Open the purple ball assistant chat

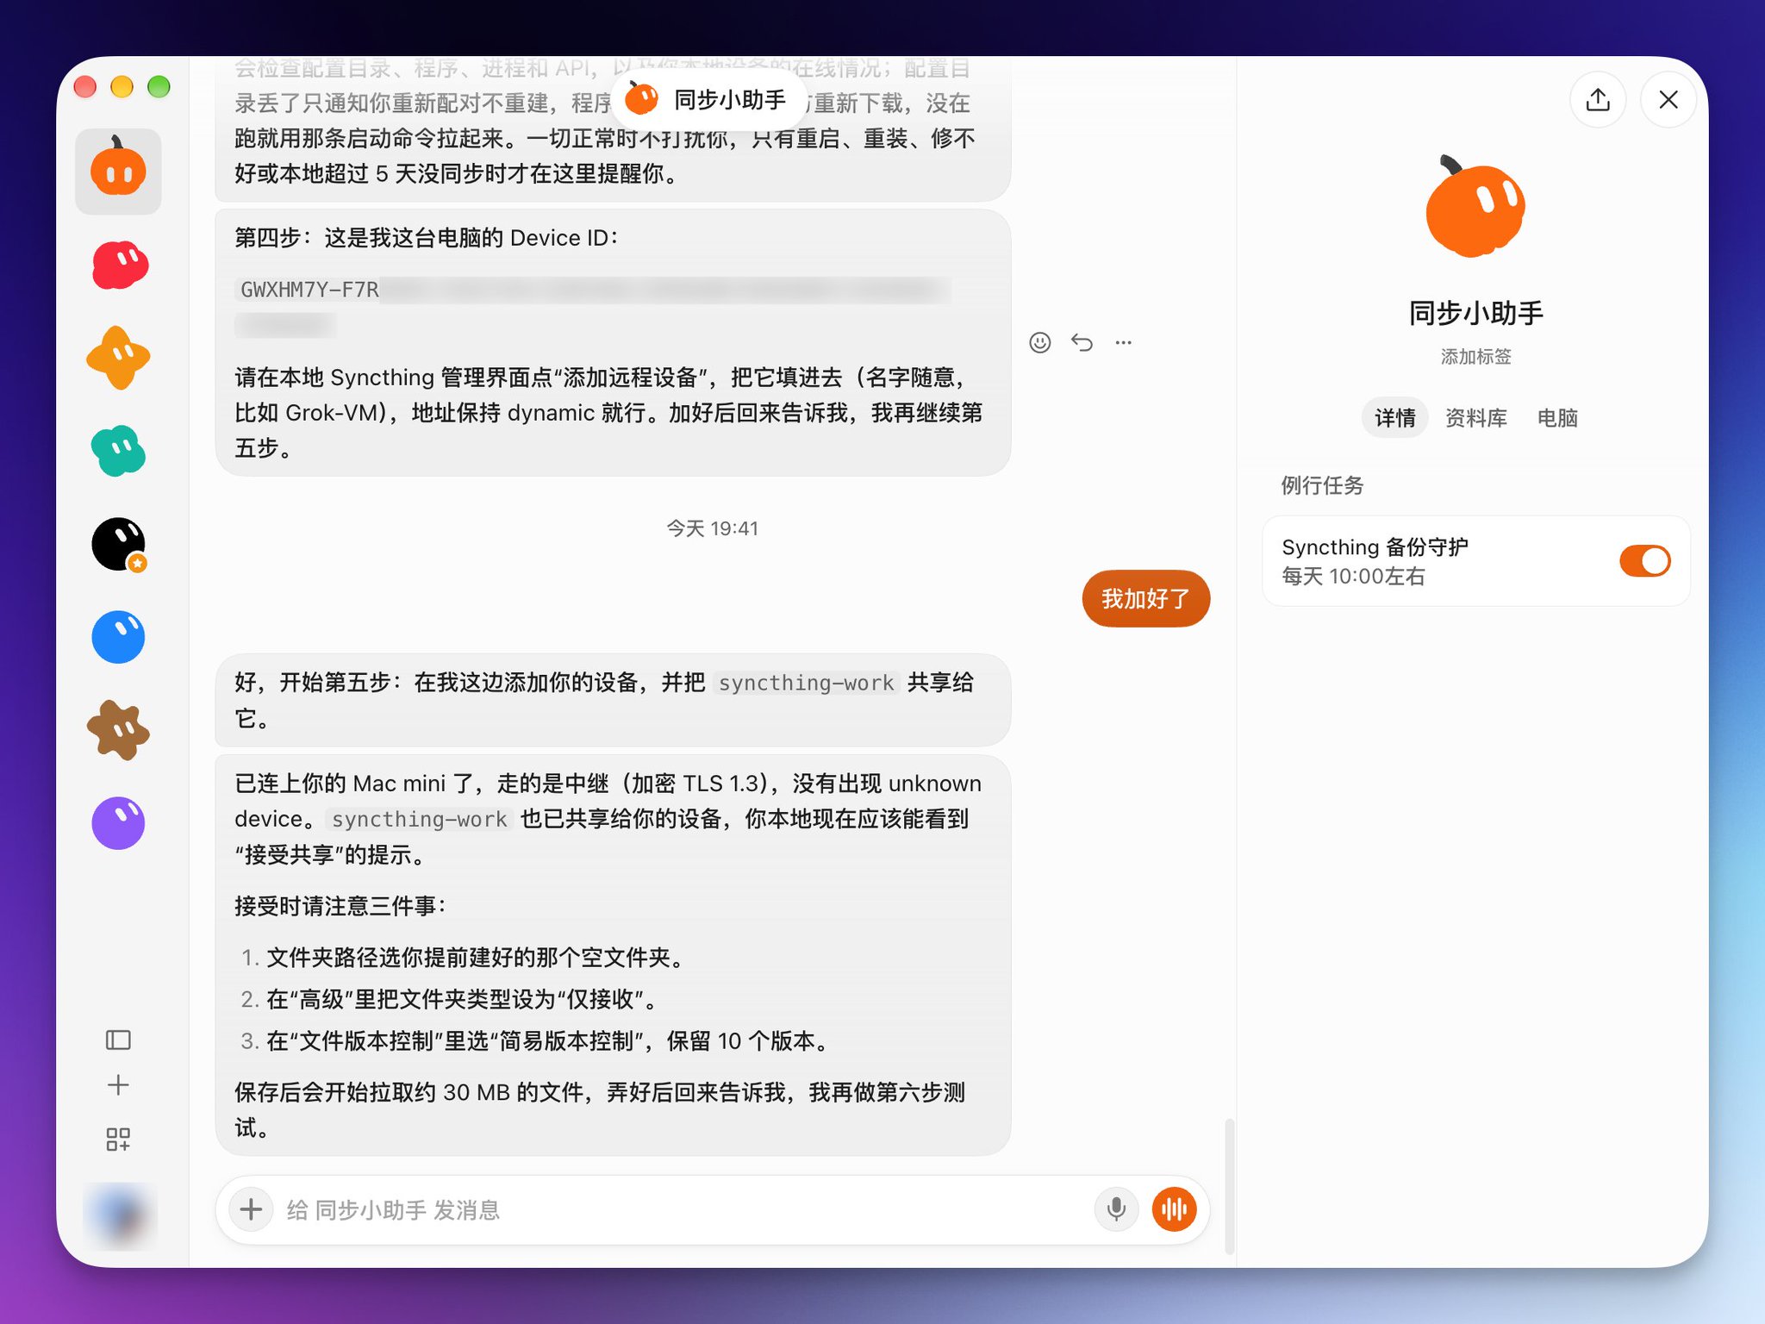click(x=119, y=823)
